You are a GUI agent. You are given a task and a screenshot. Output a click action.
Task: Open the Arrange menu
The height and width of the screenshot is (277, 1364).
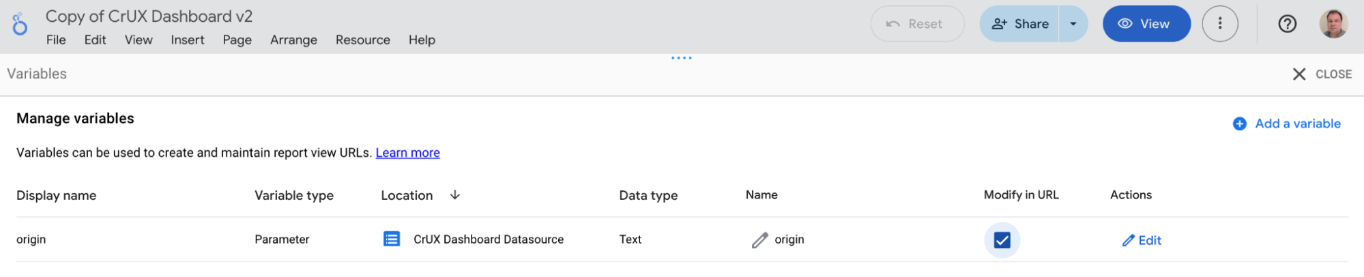point(293,40)
